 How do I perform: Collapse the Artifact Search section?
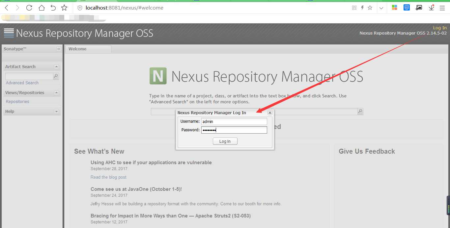56,66
